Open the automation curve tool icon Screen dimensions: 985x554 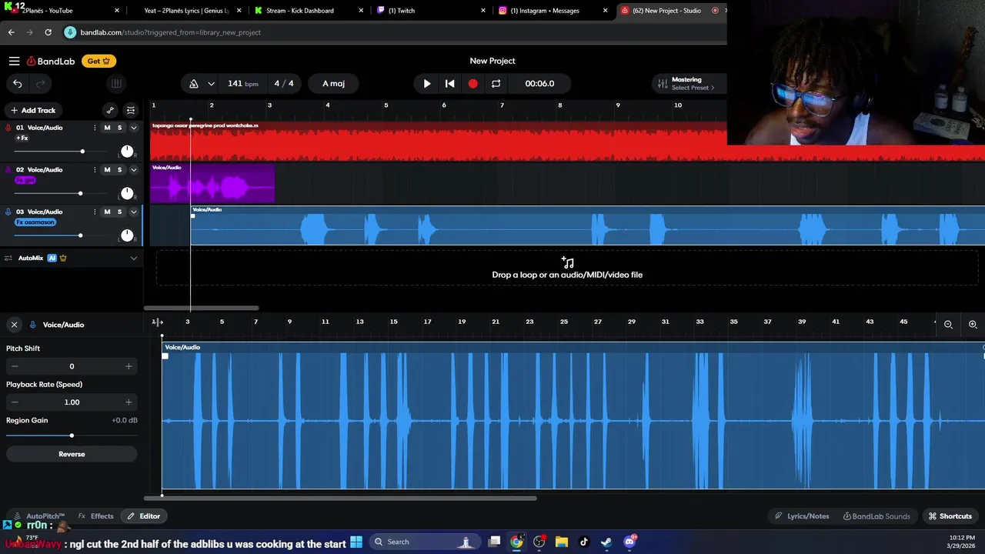click(110, 110)
